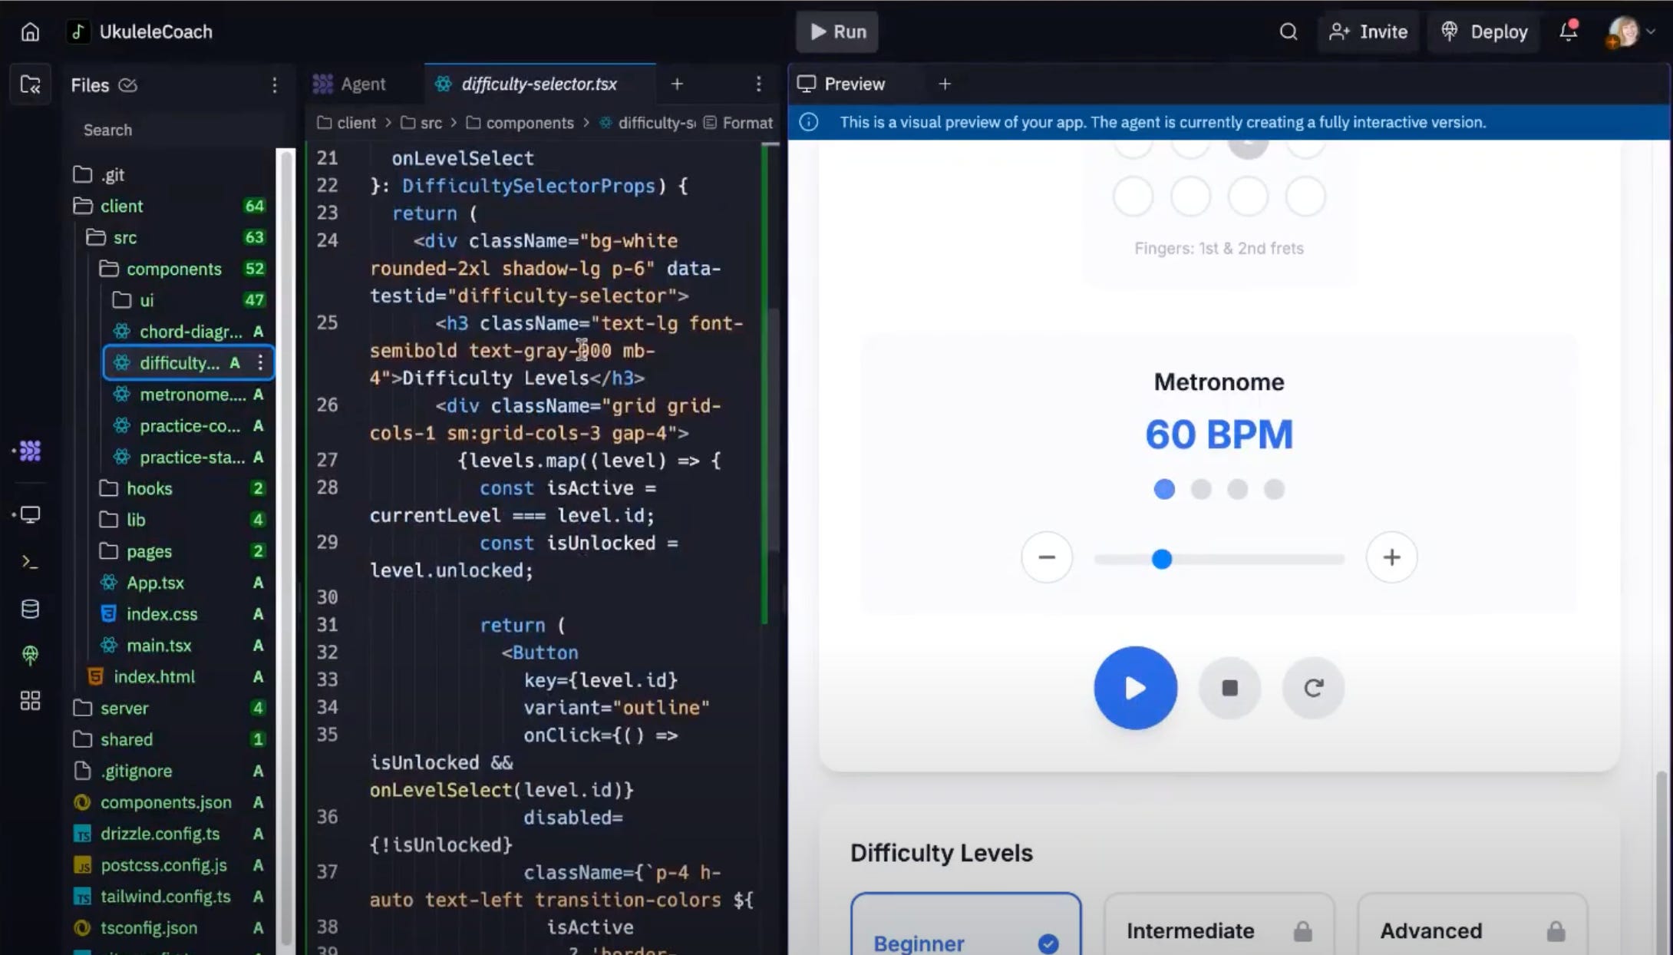Click the metronome reset icon
The image size is (1673, 955).
click(x=1313, y=688)
